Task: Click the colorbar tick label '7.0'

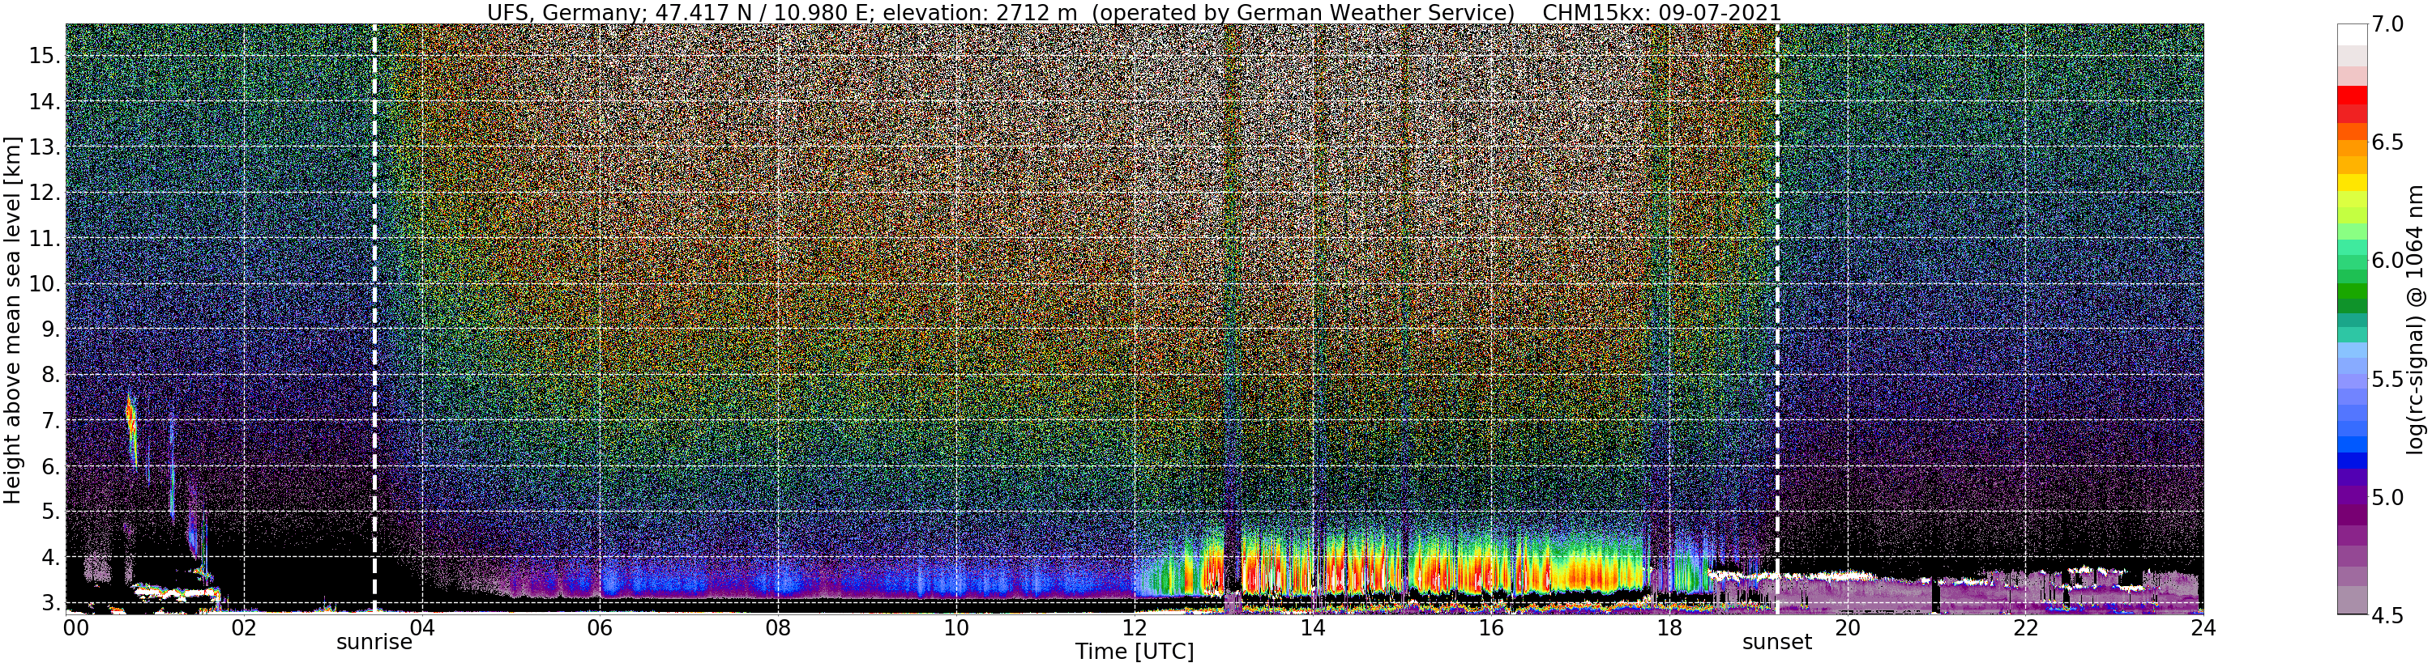Action: pyautogui.click(x=2388, y=23)
